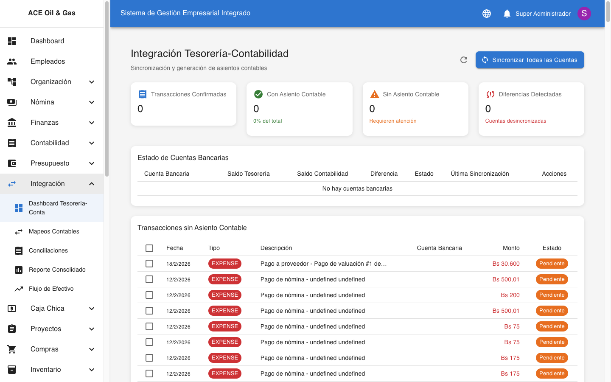The height and width of the screenshot is (382, 611).
Task: Toggle the select-all checkbox in table header
Action: pos(149,248)
